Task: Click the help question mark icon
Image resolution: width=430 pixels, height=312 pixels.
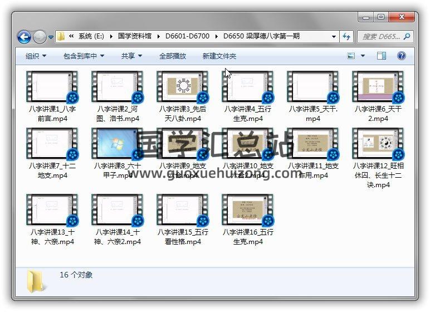Action: tap(401, 56)
